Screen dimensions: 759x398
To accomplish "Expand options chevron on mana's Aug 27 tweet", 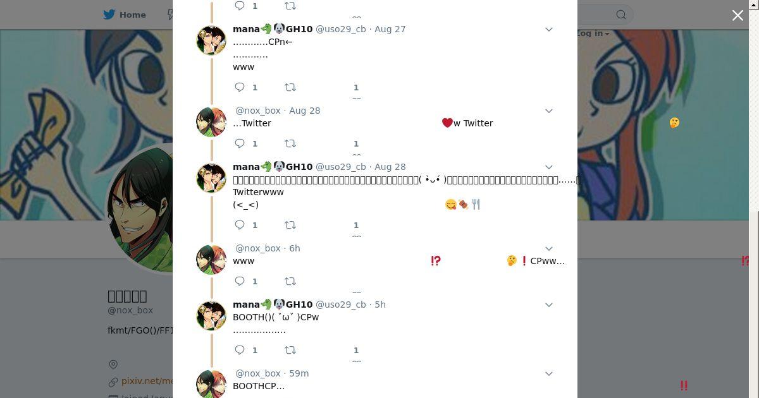I will [x=549, y=29].
